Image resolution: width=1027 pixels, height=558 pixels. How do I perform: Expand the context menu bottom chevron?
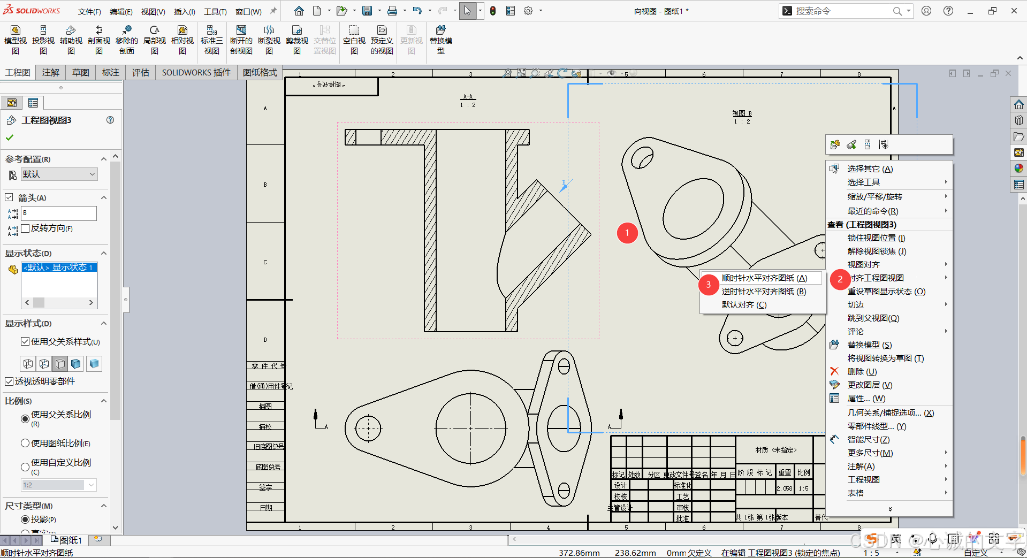click(x=890, y=509)
